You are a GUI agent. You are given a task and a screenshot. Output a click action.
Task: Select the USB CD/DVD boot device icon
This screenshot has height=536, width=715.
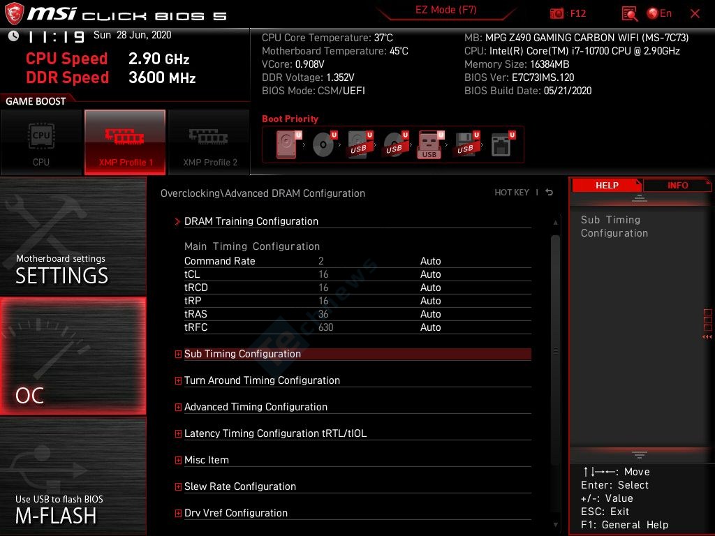point(396,144)
